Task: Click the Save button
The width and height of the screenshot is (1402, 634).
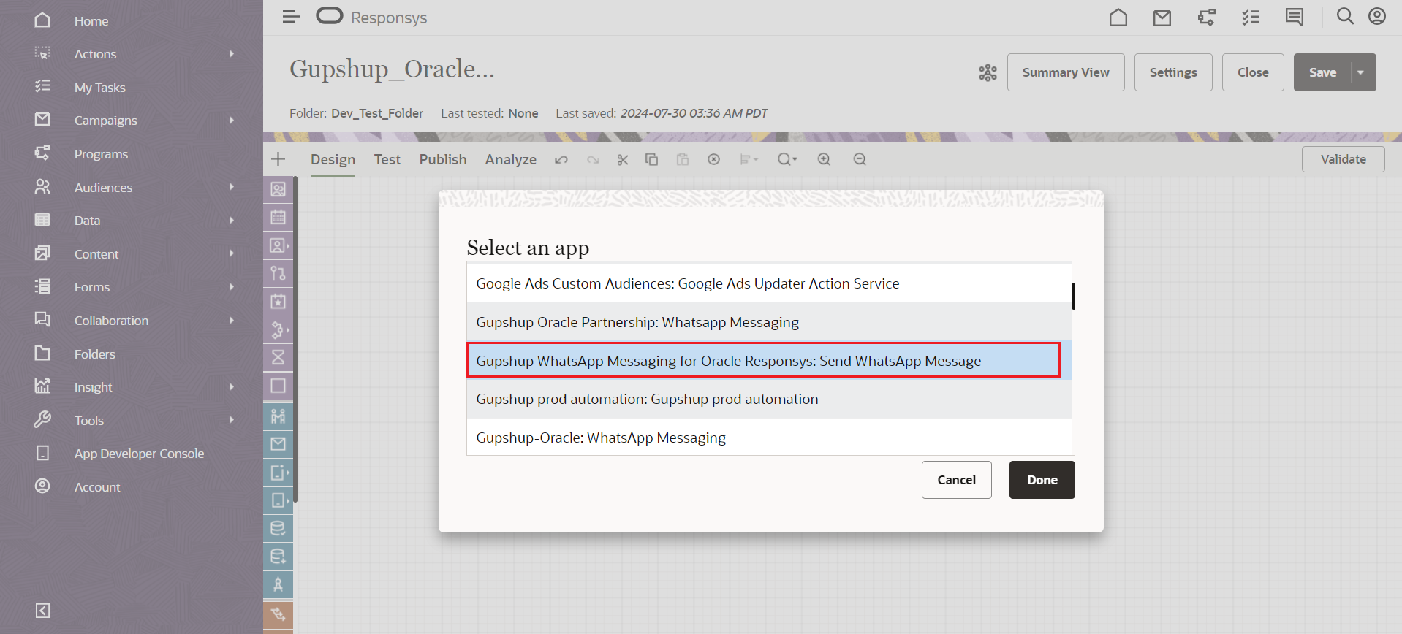Action: 1322,72
